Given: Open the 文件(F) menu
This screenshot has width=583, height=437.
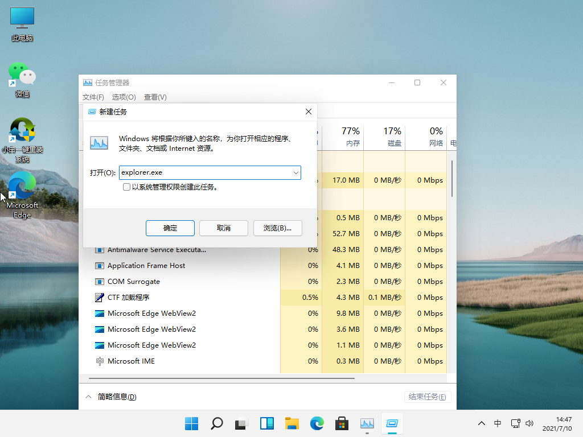Looking at the screenshot, I should (93, 97).
